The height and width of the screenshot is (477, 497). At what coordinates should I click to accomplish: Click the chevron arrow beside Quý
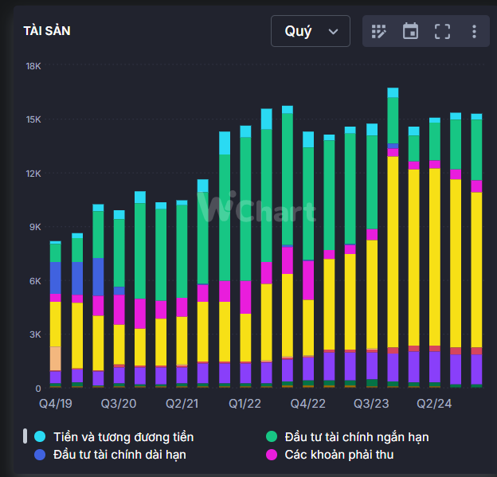(333, 32)
